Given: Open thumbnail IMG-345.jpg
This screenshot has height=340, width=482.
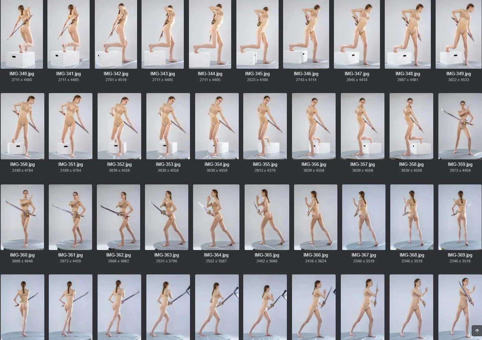Looking at the screenshot, I should [x=257, y=34].
